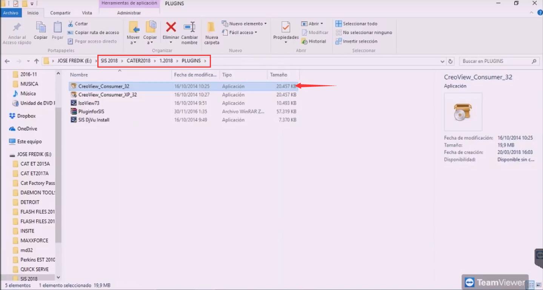543x290 pixels.
Task: Open Este equipo in the navigation pane
Action: click(25, 142)
